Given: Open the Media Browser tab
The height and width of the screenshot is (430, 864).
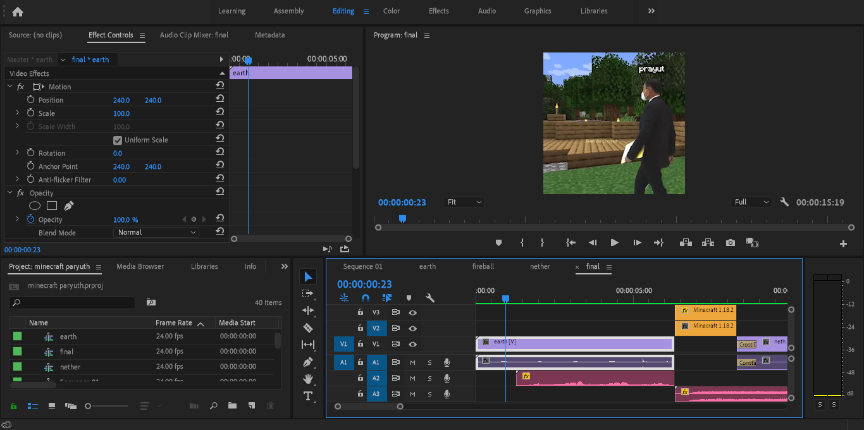Looking at the screenshot, I should point(140,267).
